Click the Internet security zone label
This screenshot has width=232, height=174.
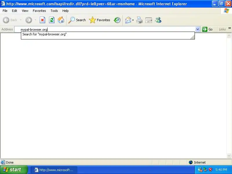200,162
